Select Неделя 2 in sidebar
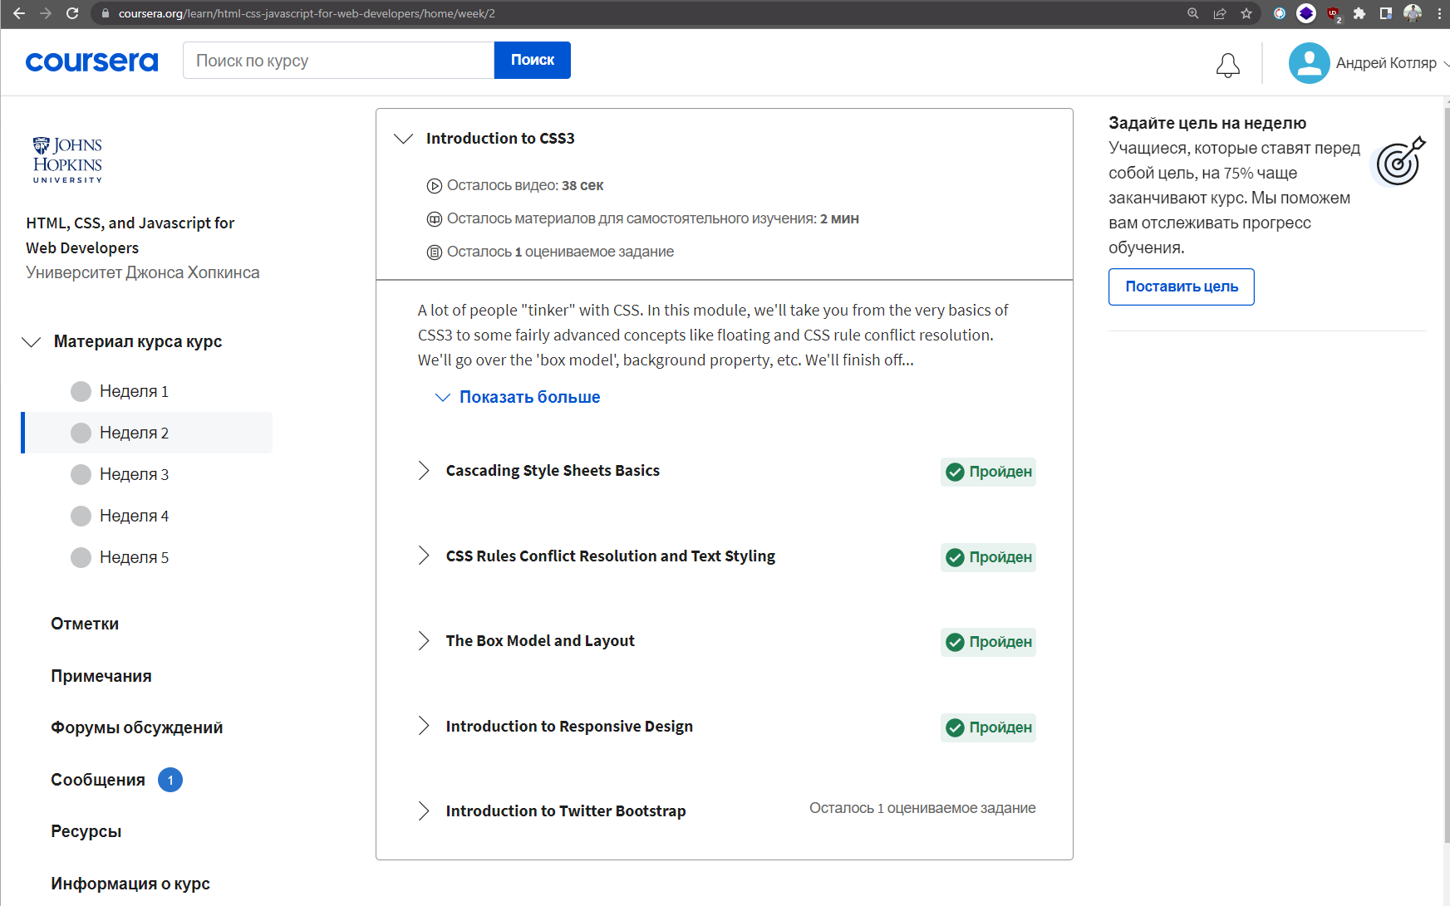1450x906 pixels. point(148,433)
